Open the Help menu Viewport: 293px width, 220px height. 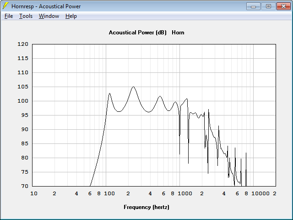[71, 16]
